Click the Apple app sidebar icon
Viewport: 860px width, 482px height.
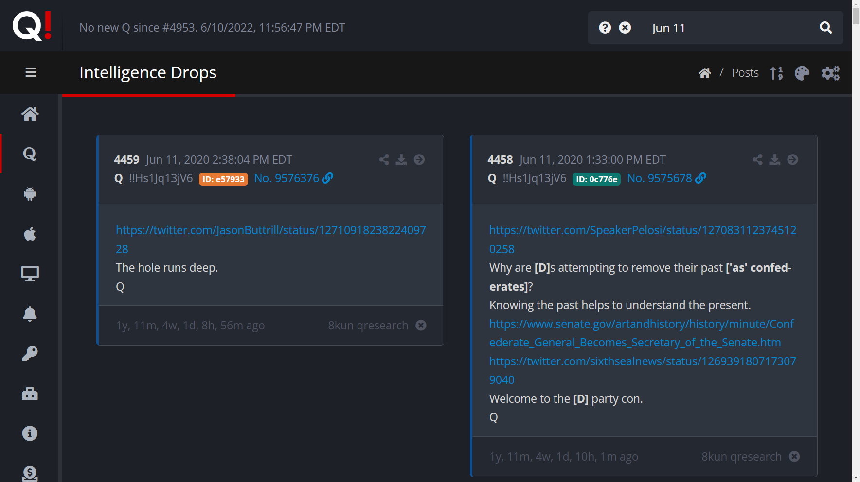coord(30,234)
